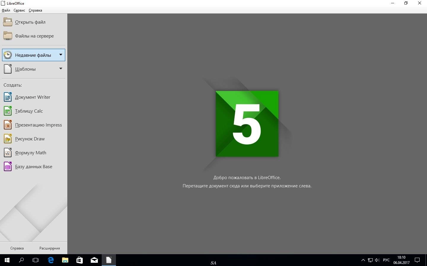This screenshot has width=427, height=266.
Task: Click the Формулу Math label
Action: [31, 153]
